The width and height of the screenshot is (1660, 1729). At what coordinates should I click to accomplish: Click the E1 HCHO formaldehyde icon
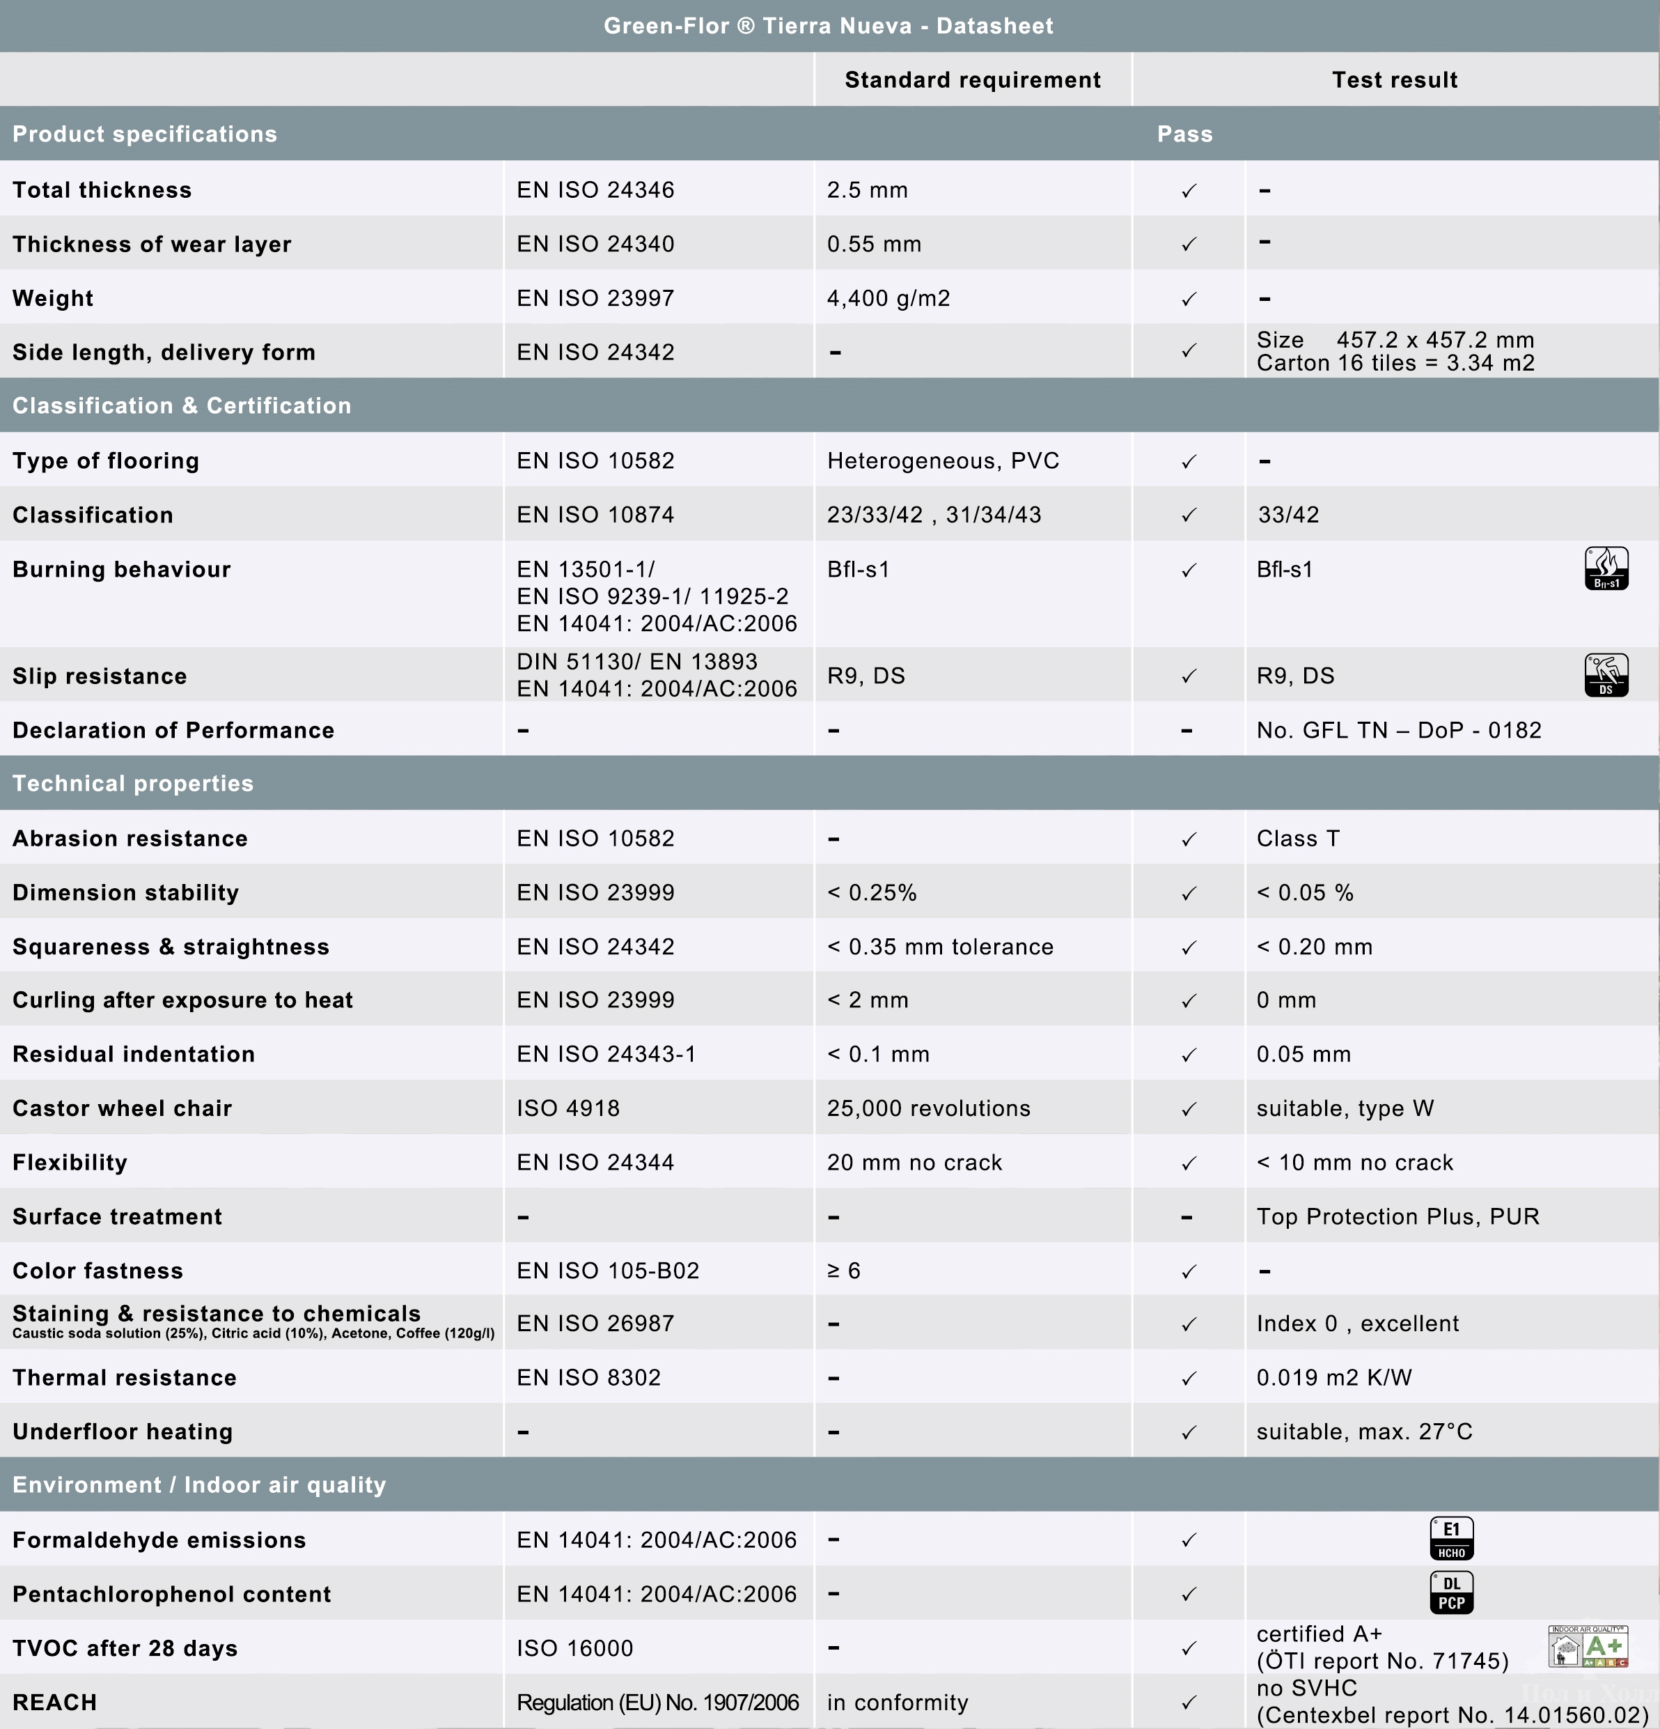(x=1451, y=1538)
